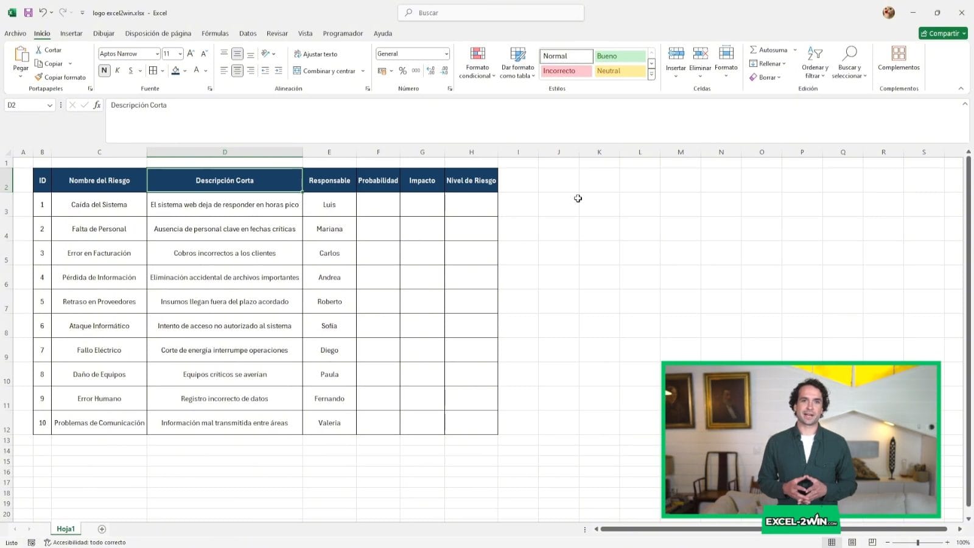974x548 pixels.
Task: Open Ordenar y filtrar
Action: click(x=815, y=62)
